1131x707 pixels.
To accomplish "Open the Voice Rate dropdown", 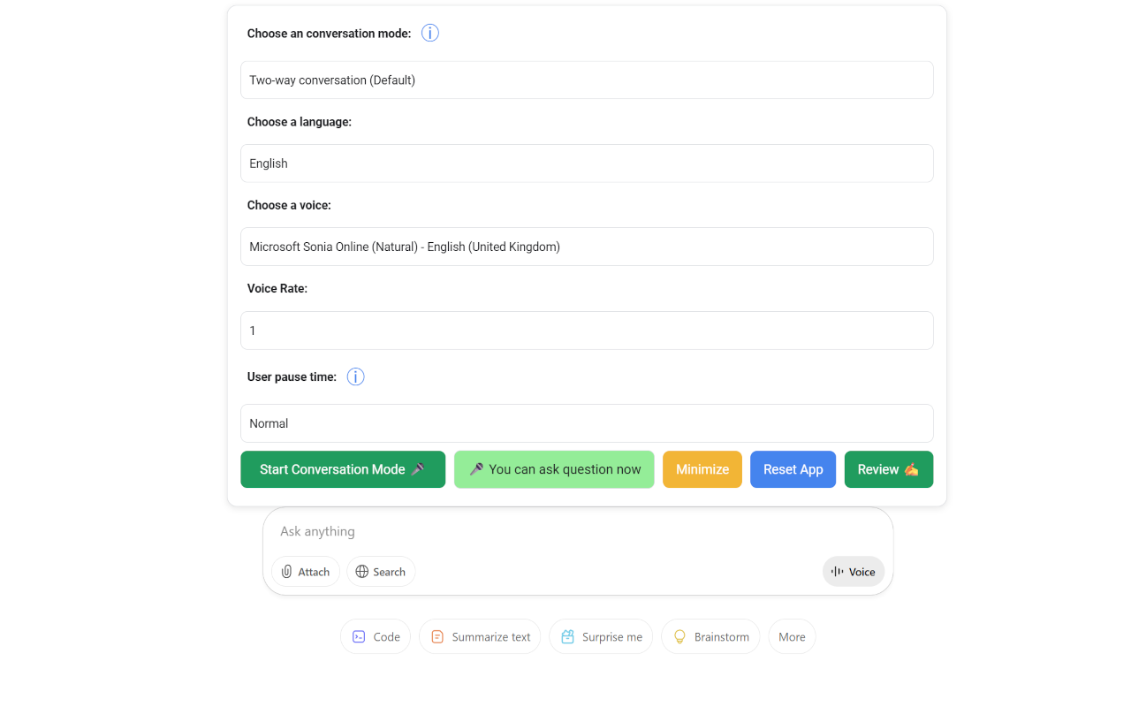I will [x=587, y=331].
